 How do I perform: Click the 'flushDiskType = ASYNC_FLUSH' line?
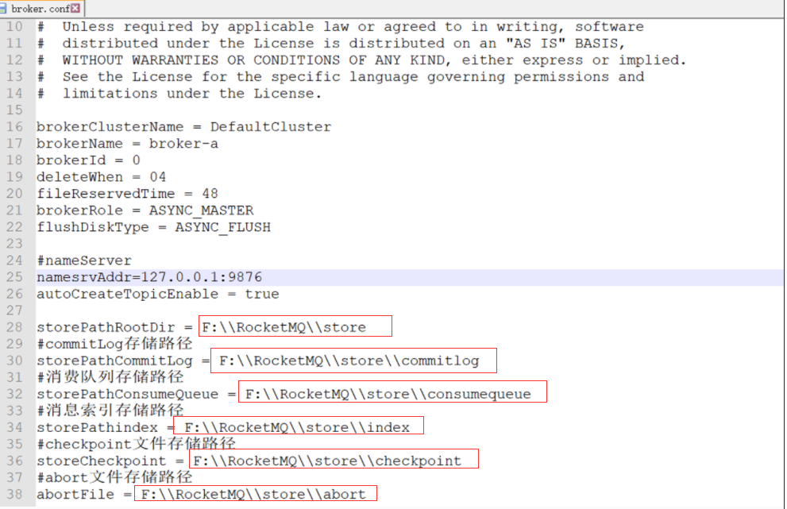click(153, 227)
